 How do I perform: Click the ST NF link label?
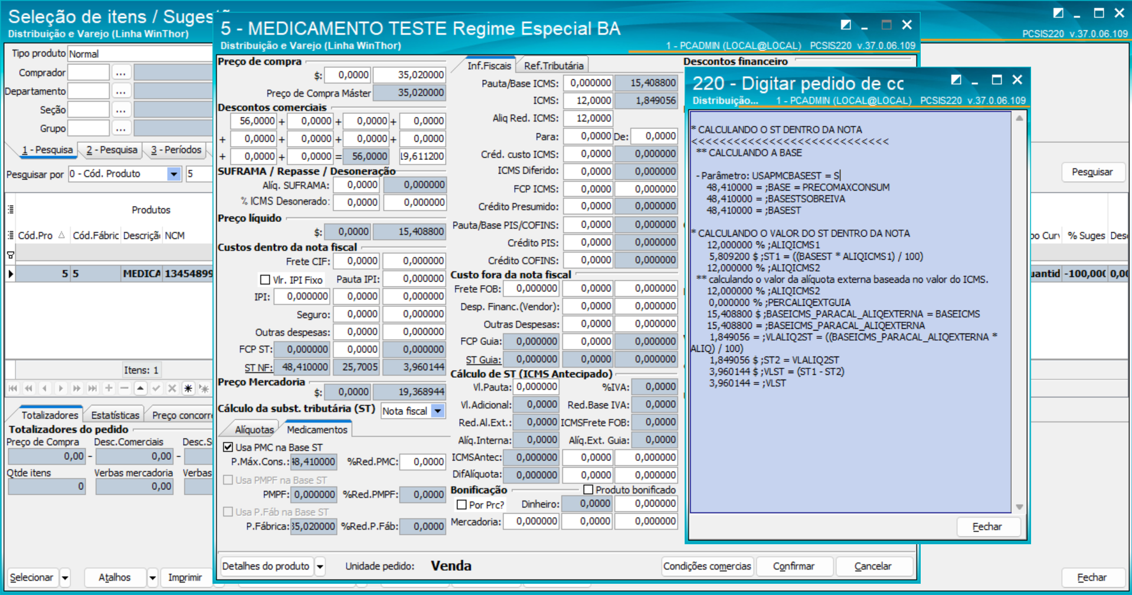pos(259,368)
